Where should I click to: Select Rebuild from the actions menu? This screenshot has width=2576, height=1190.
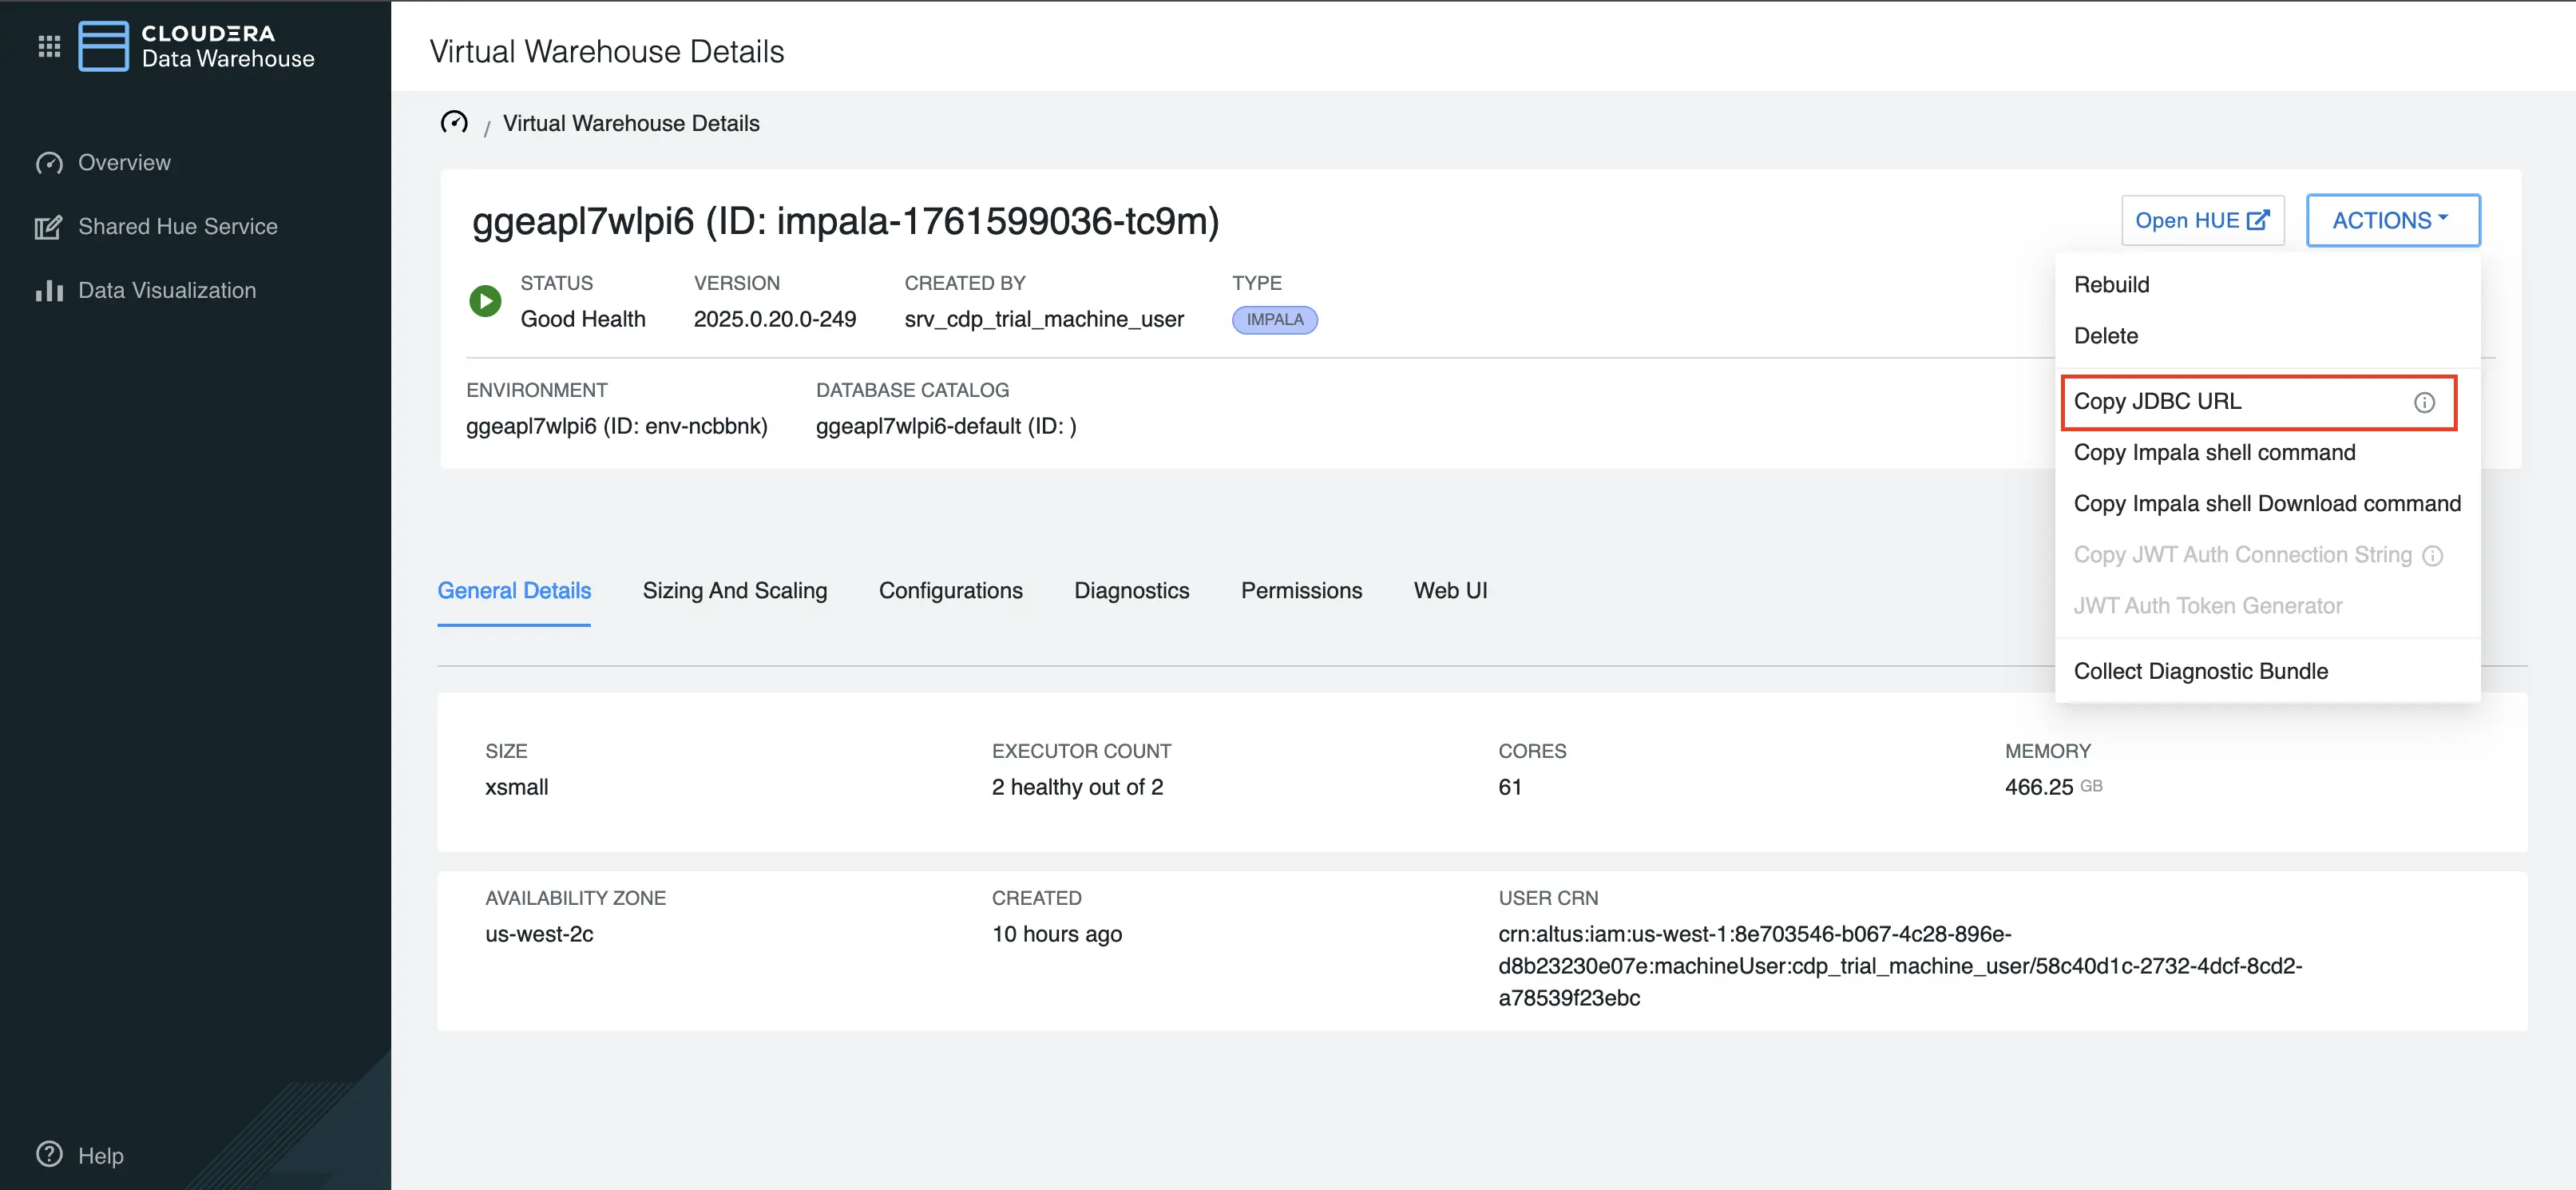pyautogui.click(x=2111, y=284)
